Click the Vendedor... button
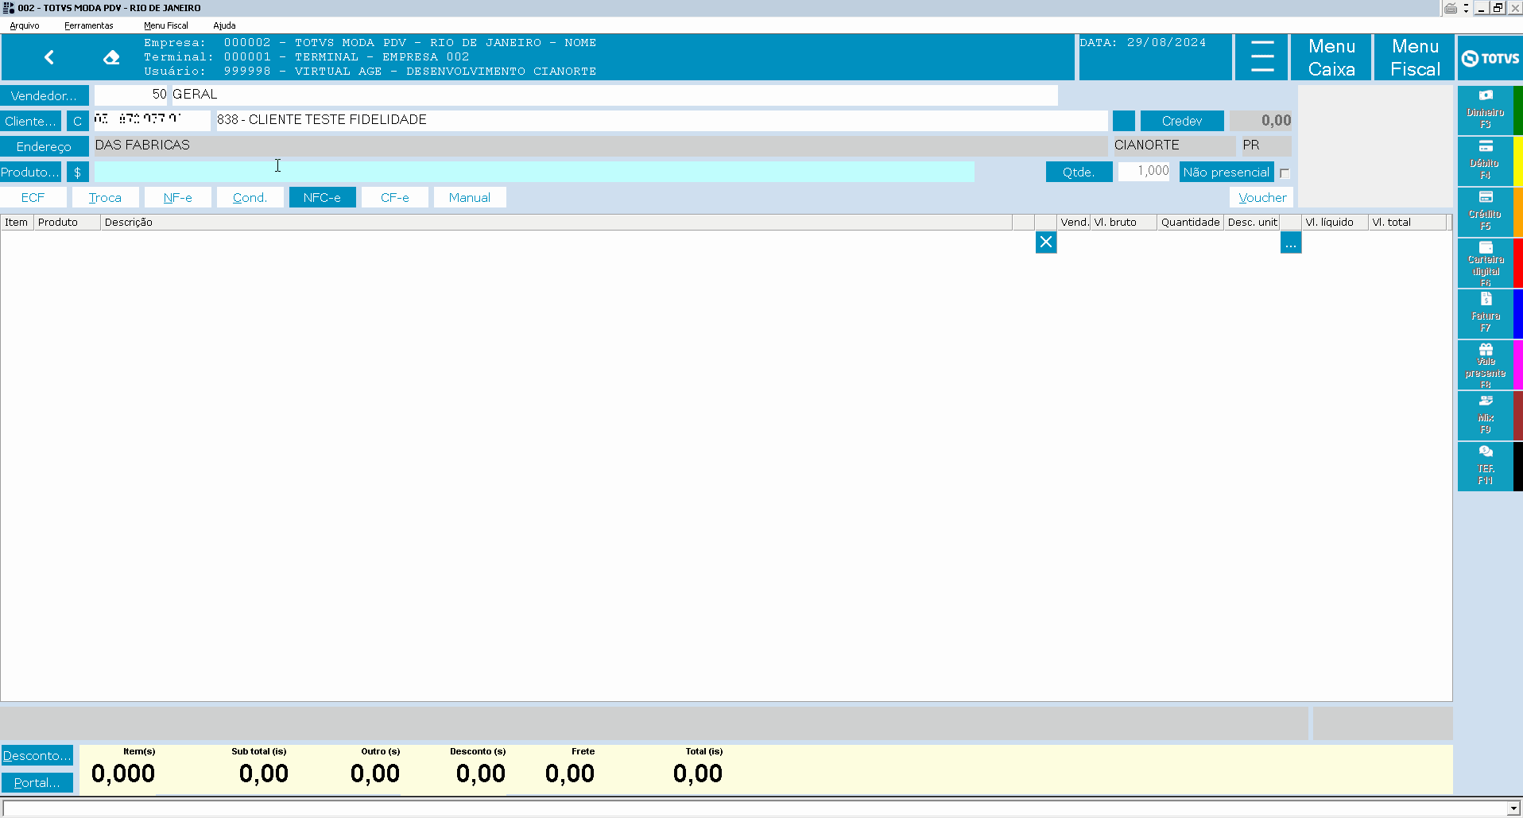 point(45,95)
